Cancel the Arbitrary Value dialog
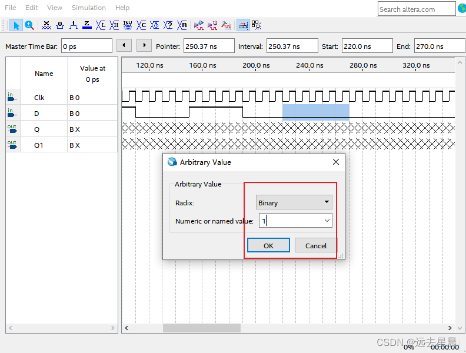This screenshot has height=353, width=466. tap(315, 245)
